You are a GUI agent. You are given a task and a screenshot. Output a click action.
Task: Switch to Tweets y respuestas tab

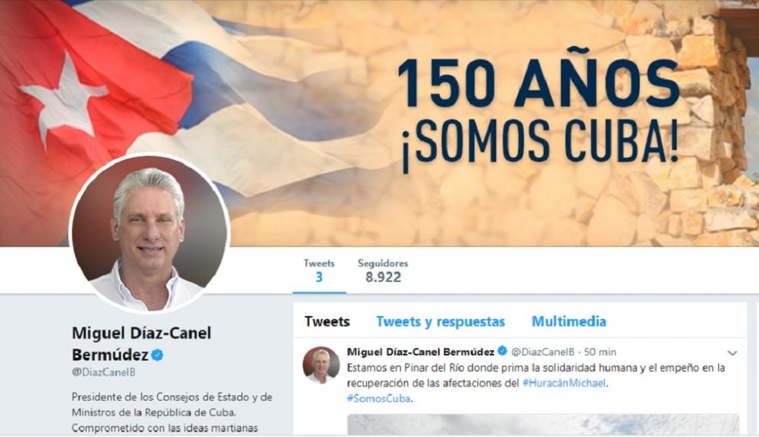440,322
